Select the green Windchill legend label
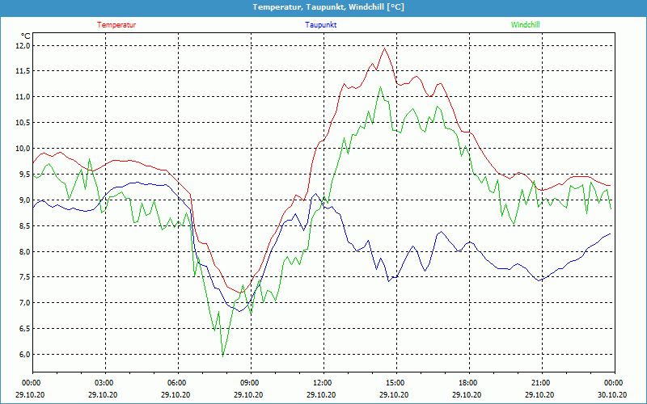This screenshot has height=404, width=647. click(525, 25)
